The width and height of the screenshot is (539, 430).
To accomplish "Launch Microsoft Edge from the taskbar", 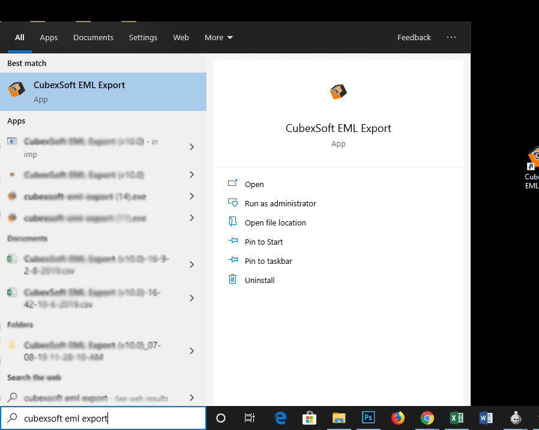I will pos(280,418).
